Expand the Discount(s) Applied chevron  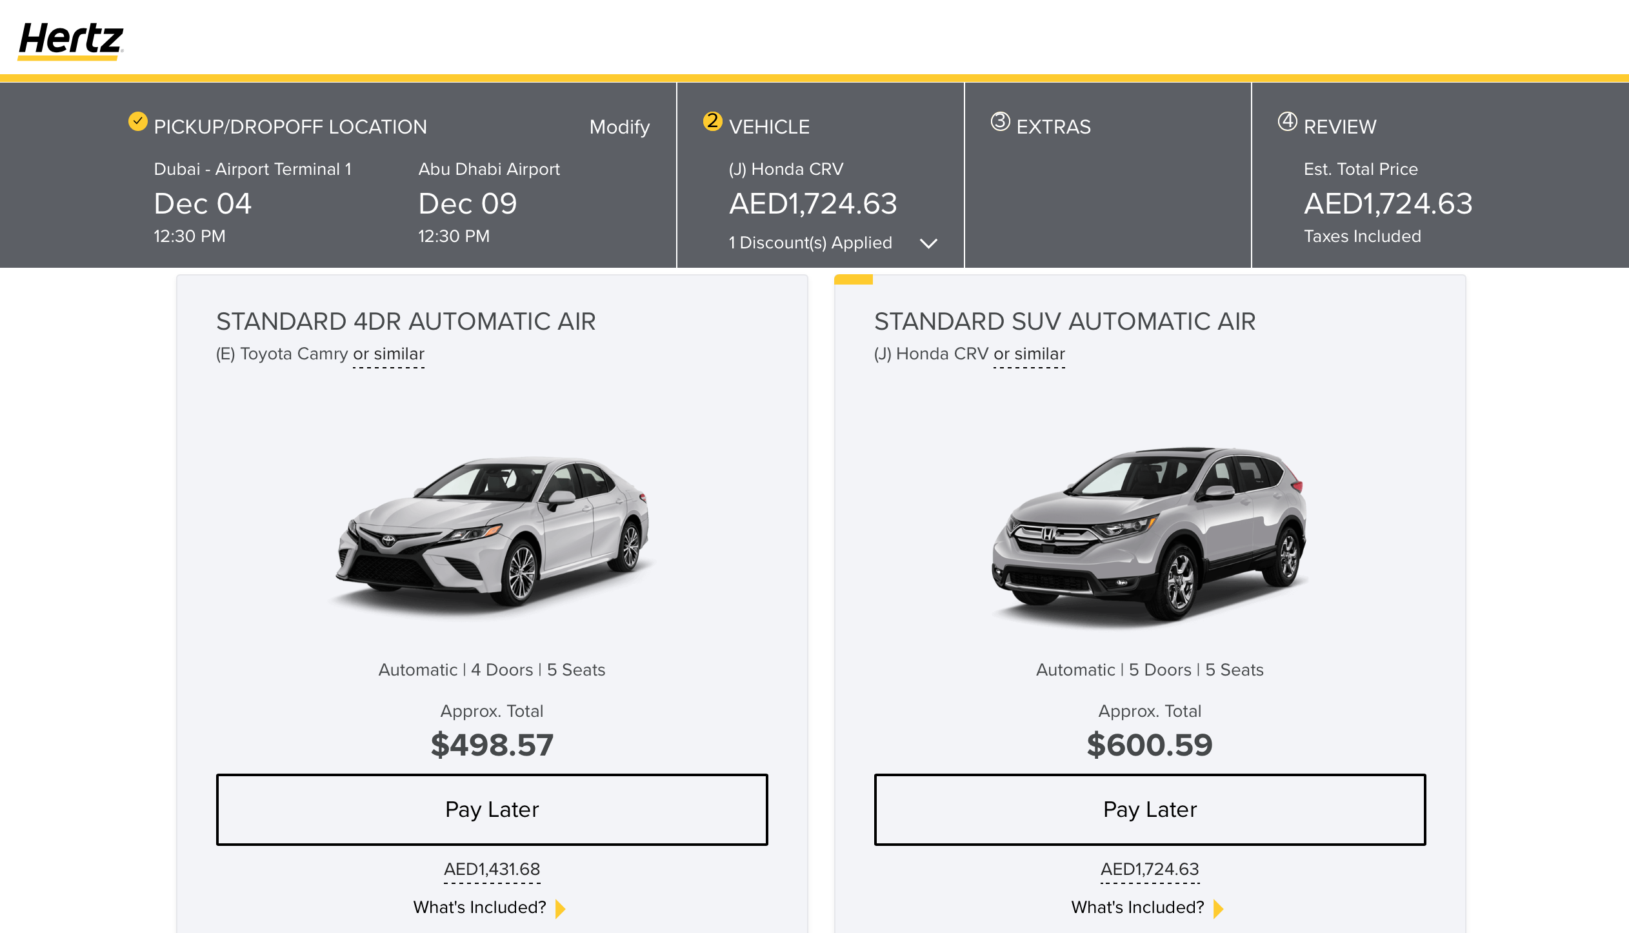tap(928, 243)
